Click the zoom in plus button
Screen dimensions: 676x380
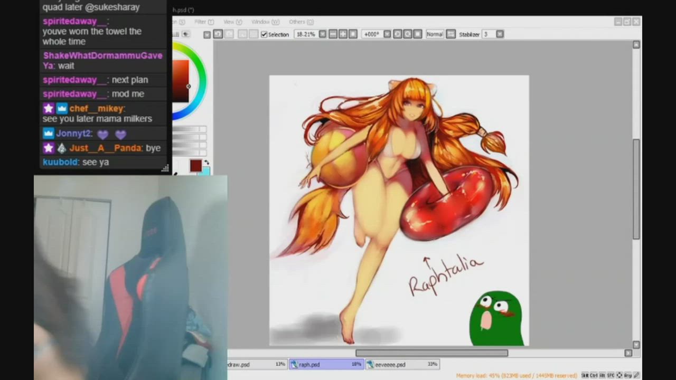343,34
